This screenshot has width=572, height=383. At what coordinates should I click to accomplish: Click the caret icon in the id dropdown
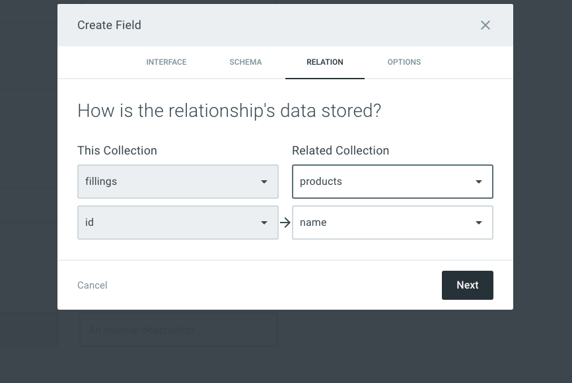[x=264, y=223]
